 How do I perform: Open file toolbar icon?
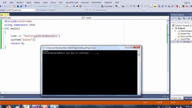click(15, 6)
